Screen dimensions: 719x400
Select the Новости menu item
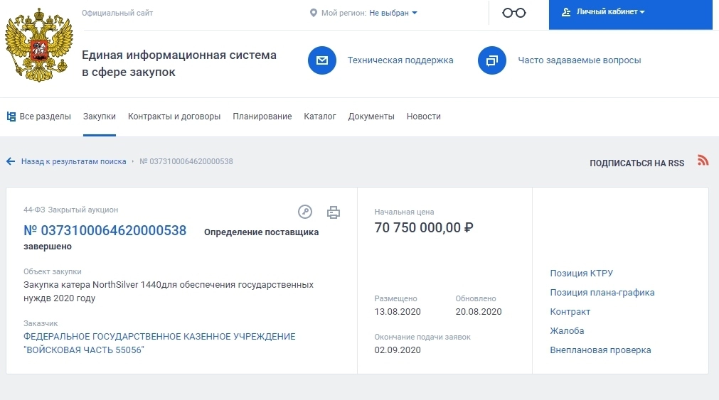click(423, 117)
